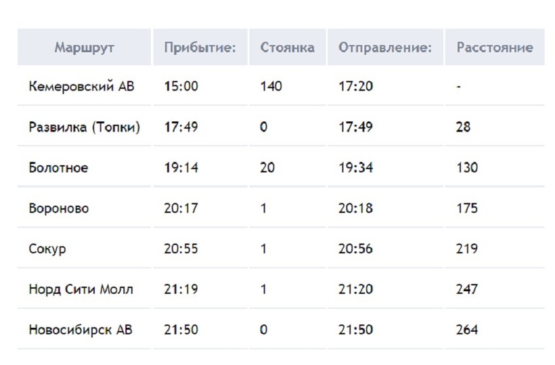
Task: Select the Развилка (Топки) stop
Action: click(85, 127)
